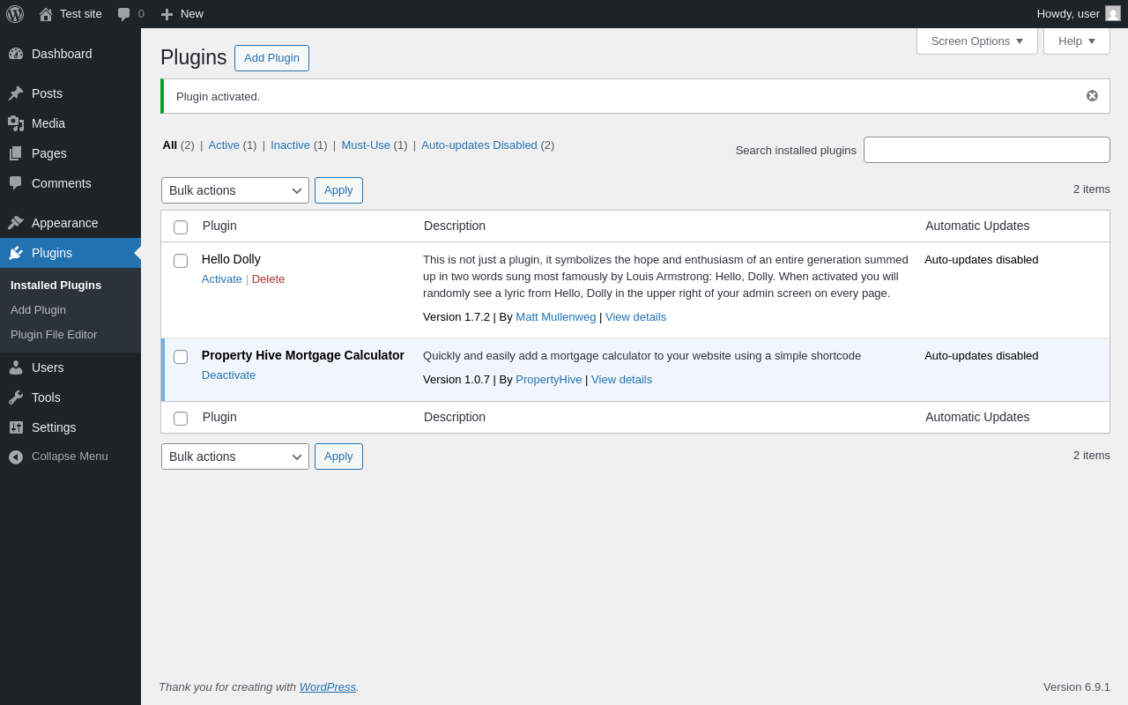
Task: Dismiss the Plugin activated notice
Action: click(1092, 96)
